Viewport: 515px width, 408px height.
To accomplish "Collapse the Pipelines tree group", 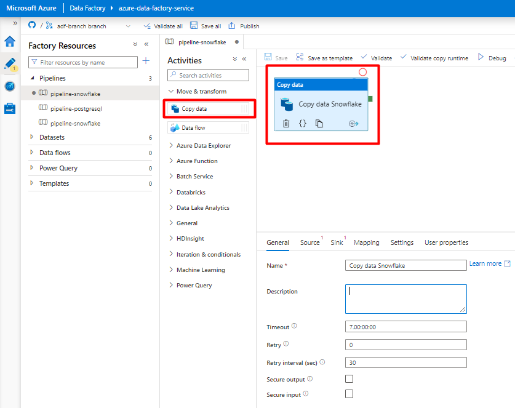I will click(32, 78).
